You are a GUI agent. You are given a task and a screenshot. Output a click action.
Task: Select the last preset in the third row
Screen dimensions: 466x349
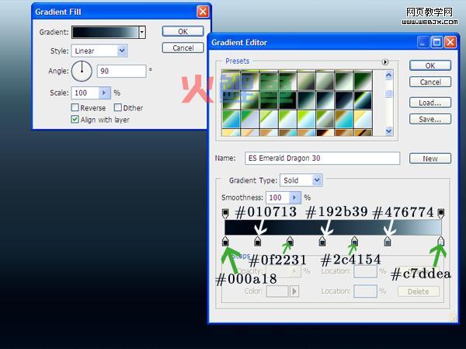(363, 119)
